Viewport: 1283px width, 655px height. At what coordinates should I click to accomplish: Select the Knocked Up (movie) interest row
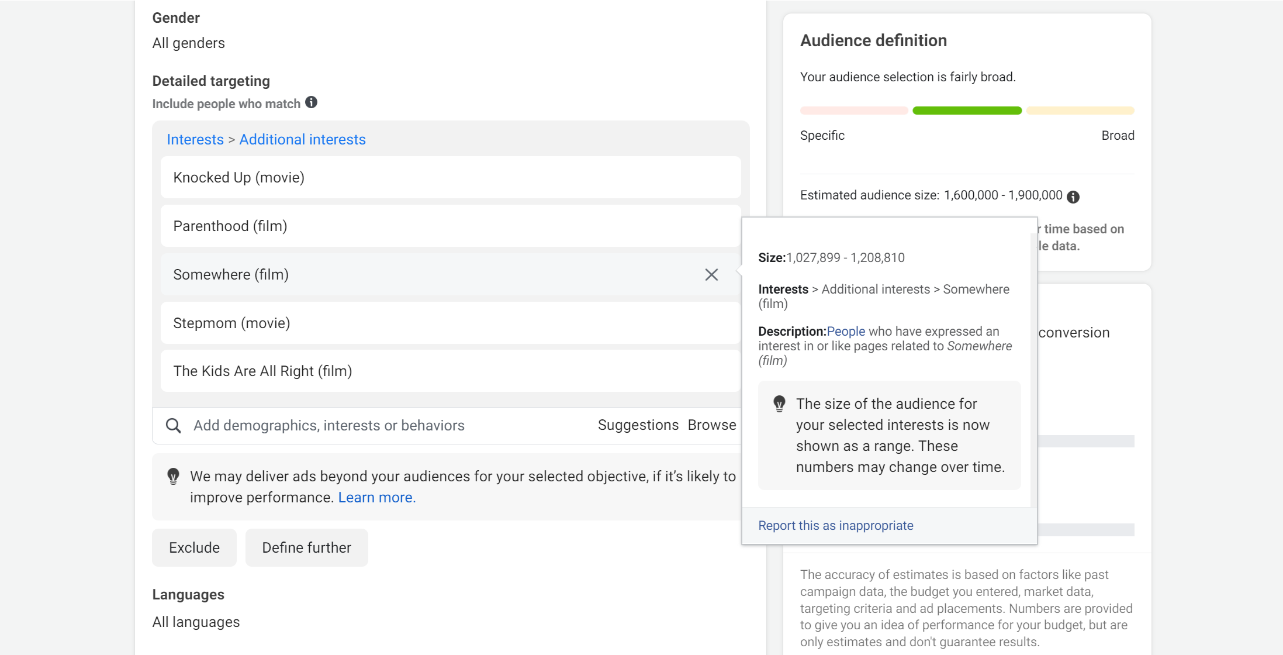click(451, 177)
